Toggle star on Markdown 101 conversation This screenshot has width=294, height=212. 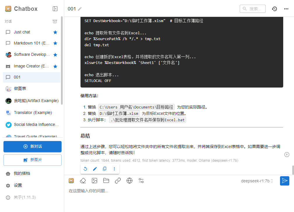click(x=55, y=43)
